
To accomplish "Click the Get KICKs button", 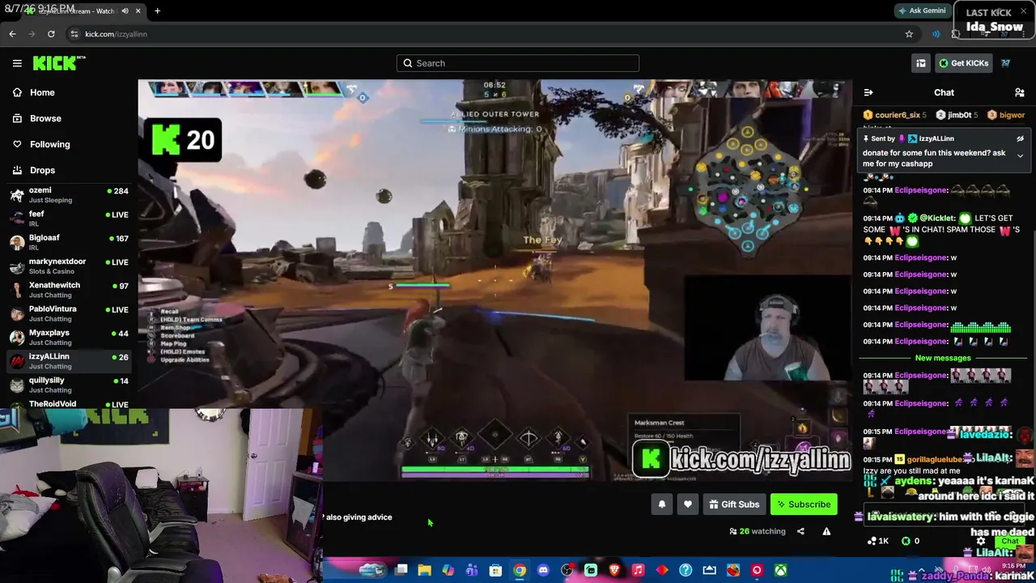I will 963,63.
